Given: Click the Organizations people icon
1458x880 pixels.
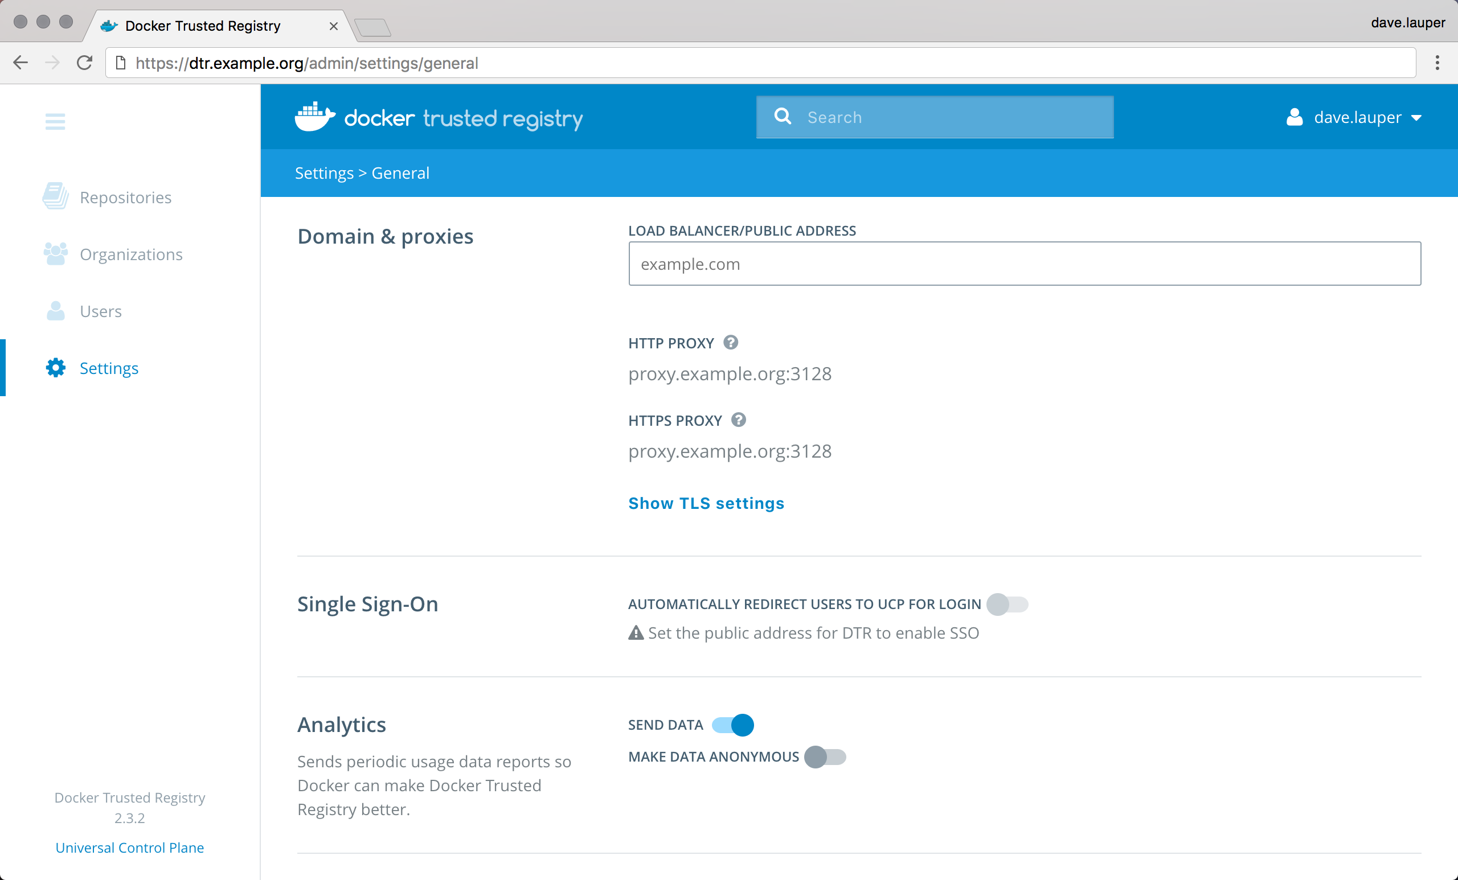Looking at the screenshot, I should 56,254.
